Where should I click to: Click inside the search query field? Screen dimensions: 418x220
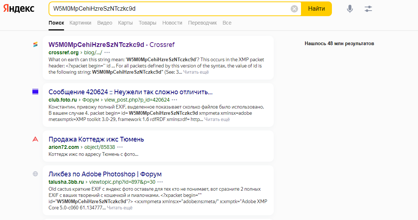click(x=169, y=9)
